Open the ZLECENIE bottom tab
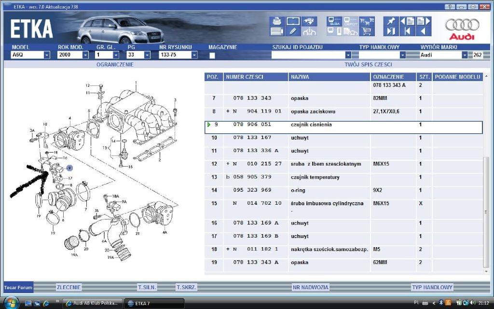 (69, 287)
